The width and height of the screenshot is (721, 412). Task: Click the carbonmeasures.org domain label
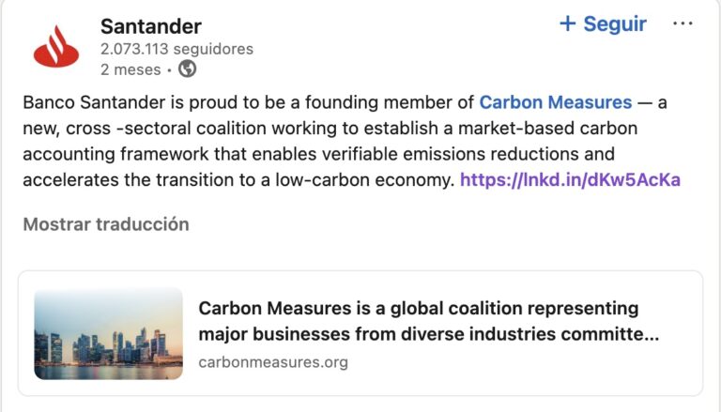tap(273, 361)
